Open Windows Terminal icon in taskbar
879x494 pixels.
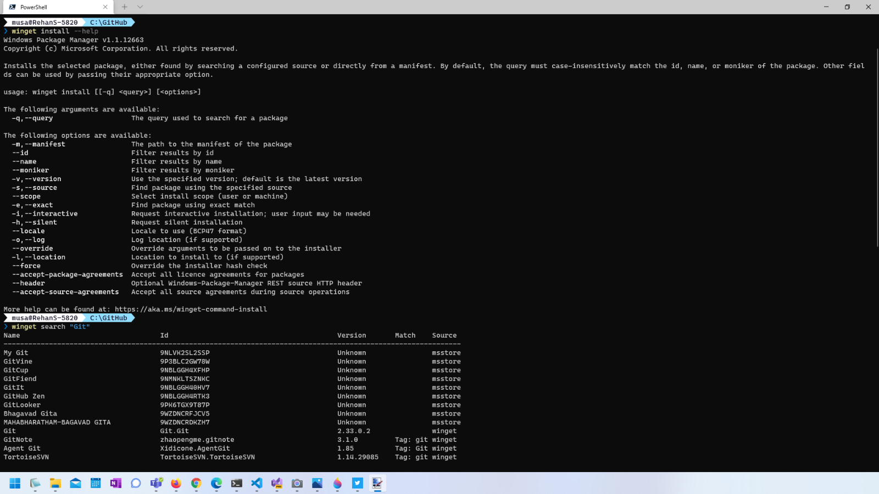pyautogui.click(x=236, y=483)
